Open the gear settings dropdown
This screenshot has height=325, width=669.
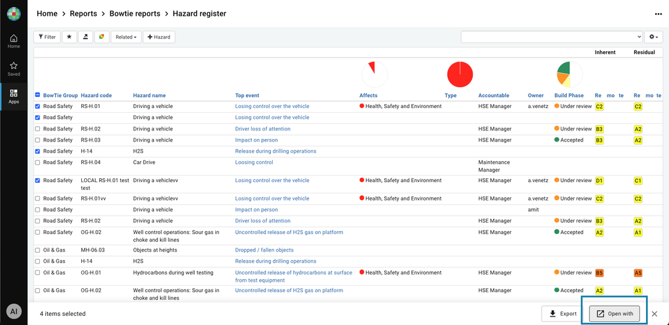(x=653, y=37)
